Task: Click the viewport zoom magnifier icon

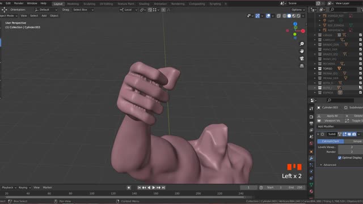Action: pos(302,44)
